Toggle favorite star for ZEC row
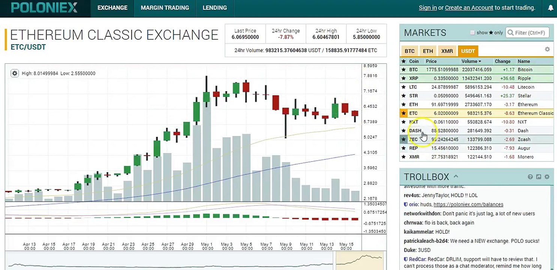This screenshot has height=270, width=557. tap(404, 139)
